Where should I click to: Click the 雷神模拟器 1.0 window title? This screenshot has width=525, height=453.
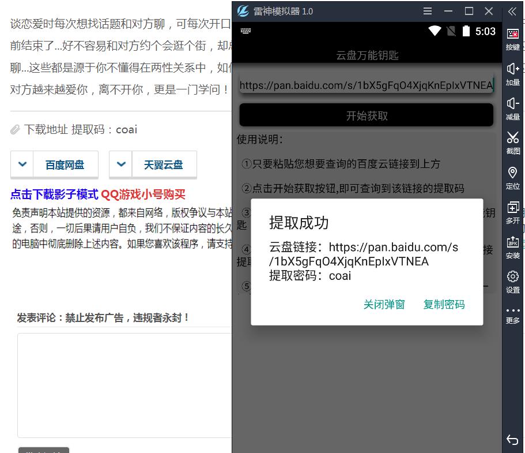(283, 12)
